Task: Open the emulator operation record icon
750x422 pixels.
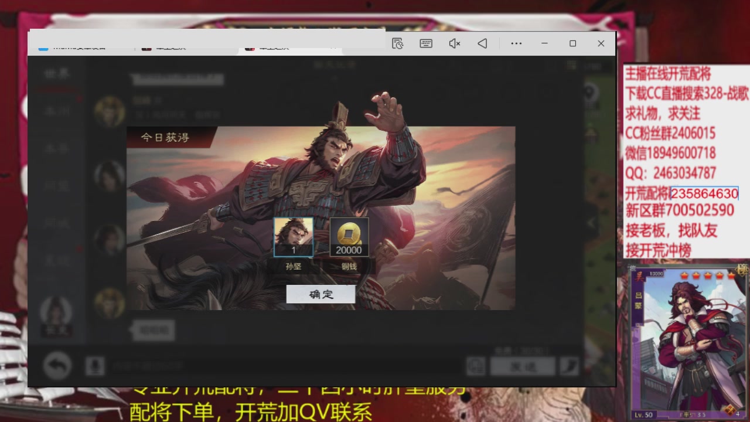Action: tap(398, 43)
